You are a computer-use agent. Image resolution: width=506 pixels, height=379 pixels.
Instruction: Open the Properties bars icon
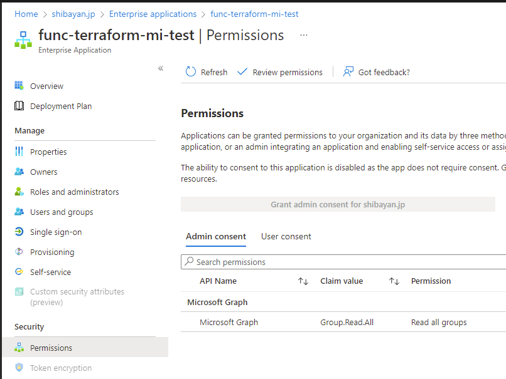(19, 152)
